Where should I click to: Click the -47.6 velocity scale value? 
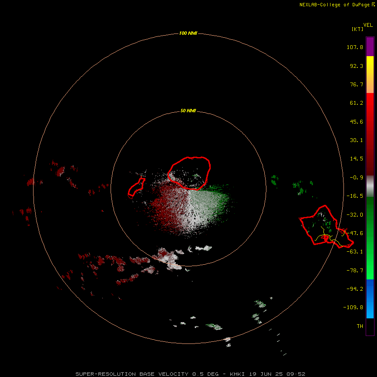(x=355, y=233)
